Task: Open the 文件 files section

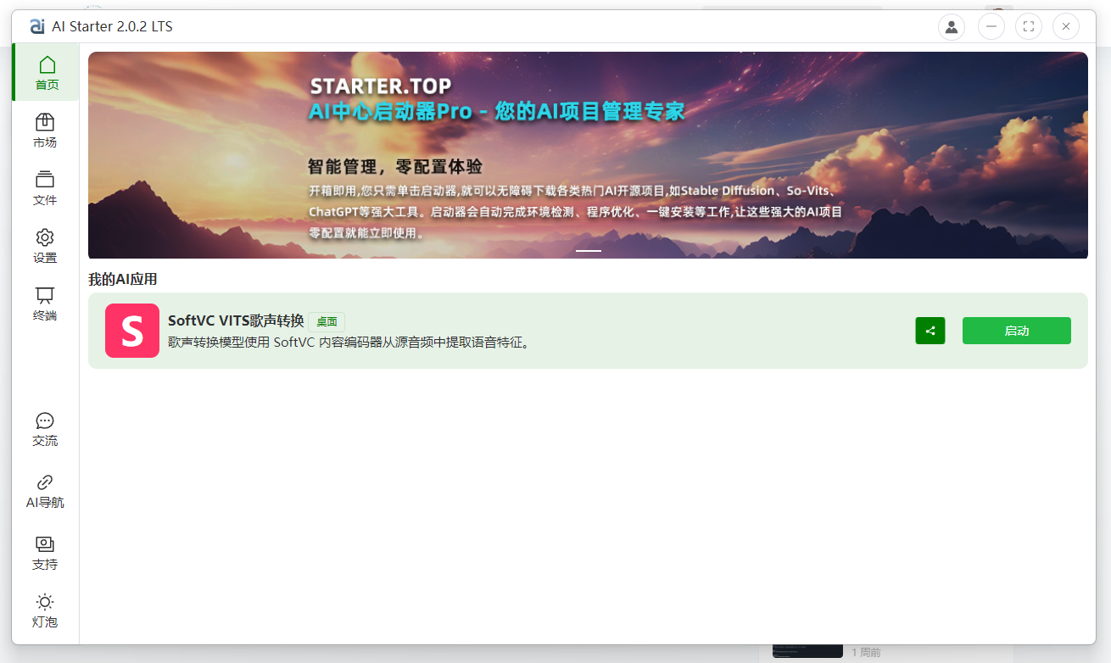Action: tap(45, 188)
